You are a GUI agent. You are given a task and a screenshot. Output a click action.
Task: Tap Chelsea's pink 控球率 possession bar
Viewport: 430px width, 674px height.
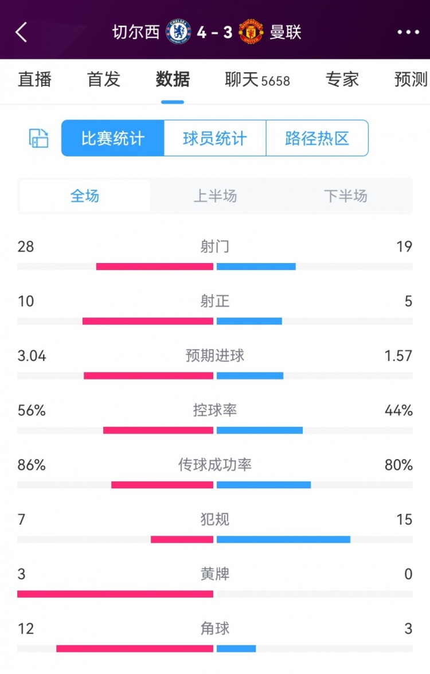coord(158,429)
